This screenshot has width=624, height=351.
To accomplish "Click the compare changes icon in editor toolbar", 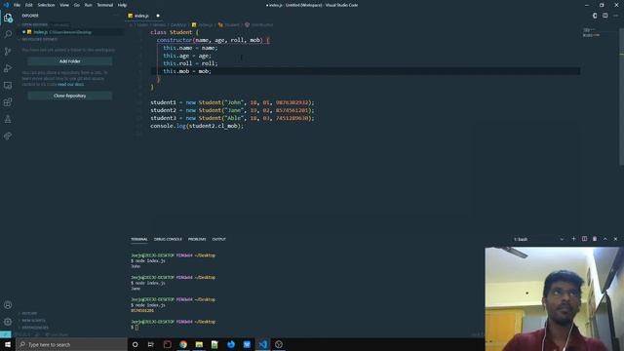I will (x=595, y=16).
